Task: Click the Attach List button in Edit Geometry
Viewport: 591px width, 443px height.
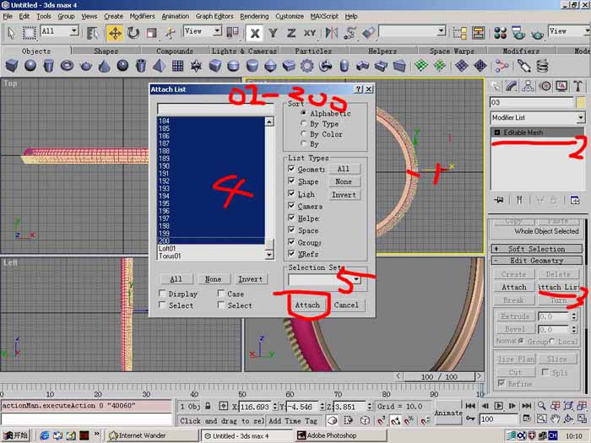Action: (559, 287)
